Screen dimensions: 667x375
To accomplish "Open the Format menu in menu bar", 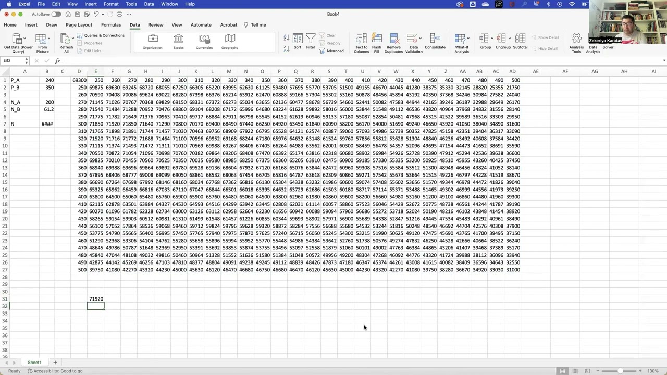I will pos(111,4).
